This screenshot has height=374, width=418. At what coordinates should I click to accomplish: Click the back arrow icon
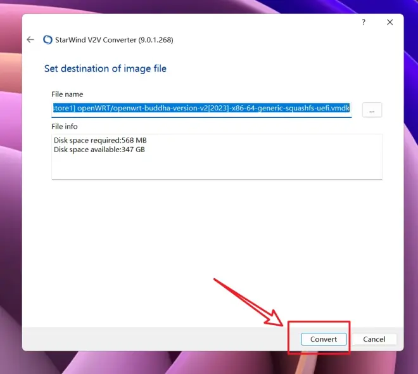pyautogui.click(x=30, y=40)
